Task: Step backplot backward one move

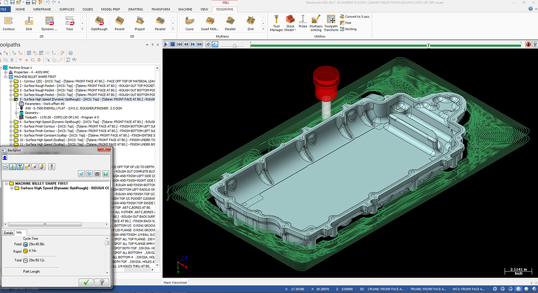Action: (x=186, y=44)
